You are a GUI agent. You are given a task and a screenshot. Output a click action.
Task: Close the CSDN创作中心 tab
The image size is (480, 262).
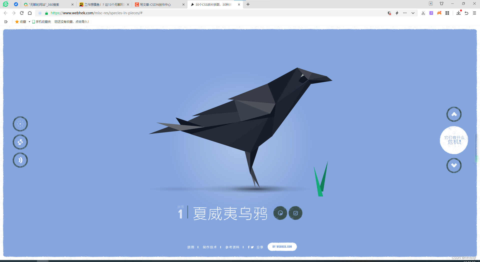183,4
